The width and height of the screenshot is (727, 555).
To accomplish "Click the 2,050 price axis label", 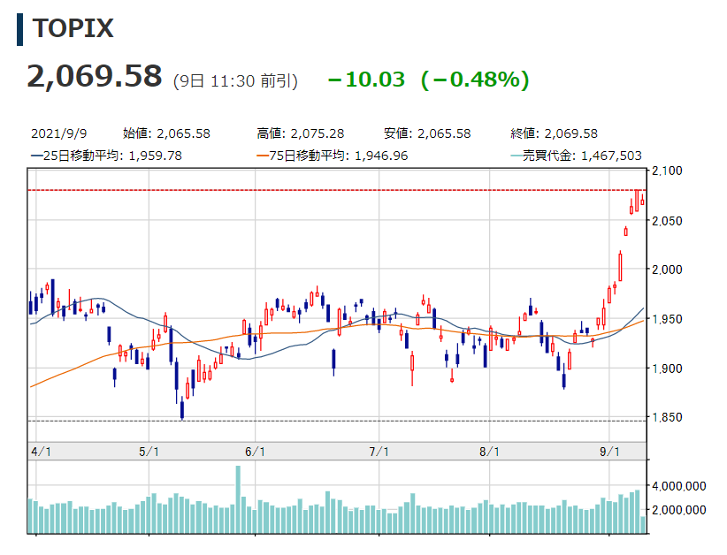I will pos(667,221).
